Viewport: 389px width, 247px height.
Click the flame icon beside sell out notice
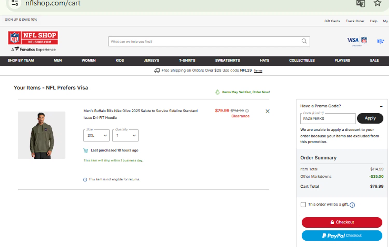[x=218, y=92]
